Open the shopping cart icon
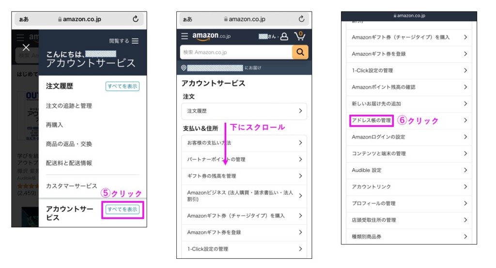The width and height of the screenshot is (496, 268). tap(300, 36)
